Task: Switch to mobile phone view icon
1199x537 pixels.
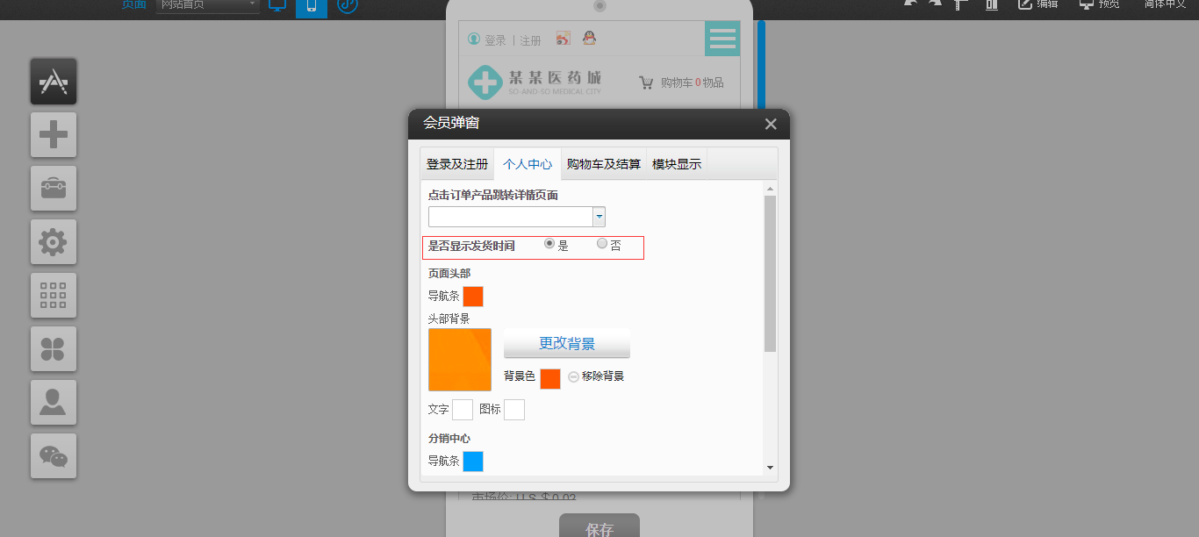Action: [312, 5]
